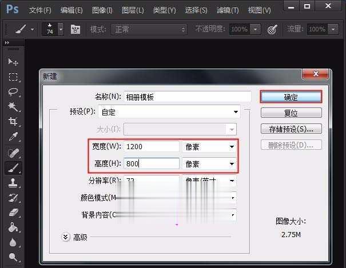Click the flow 100% value field
Viewport: 346px width, 268px height.
pyautogui.click(x=317, y=29)
